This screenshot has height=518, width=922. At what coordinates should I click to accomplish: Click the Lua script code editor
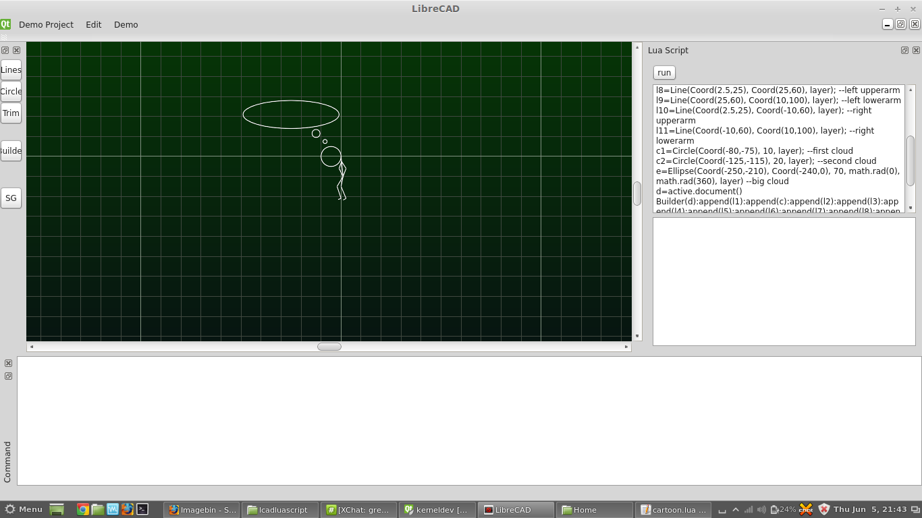(779, 149)
